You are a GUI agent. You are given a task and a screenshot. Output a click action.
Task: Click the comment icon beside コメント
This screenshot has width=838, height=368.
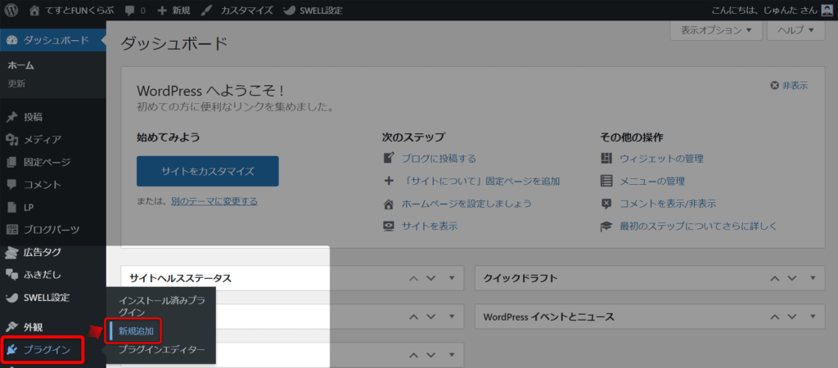[11, 184]
